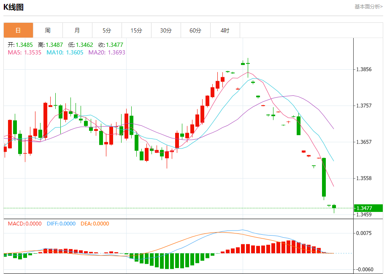Click the 高:1.3487 high value
Image resolution: width=387 pixels, height=274 pixels.
50,45
